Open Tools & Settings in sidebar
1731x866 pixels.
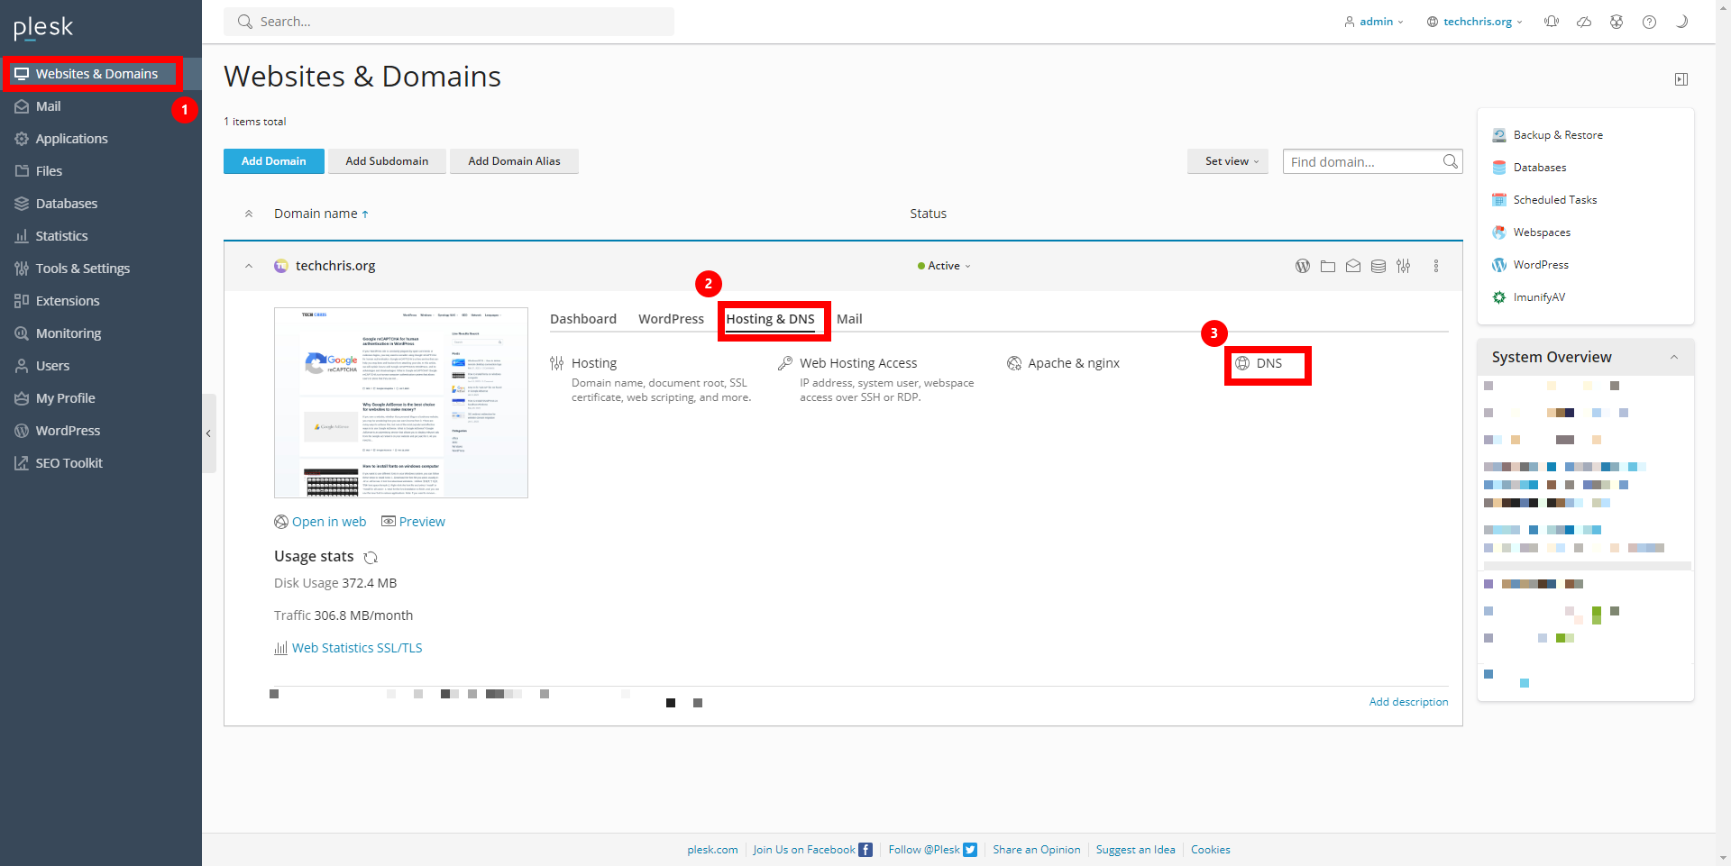[x=82, y=269]
